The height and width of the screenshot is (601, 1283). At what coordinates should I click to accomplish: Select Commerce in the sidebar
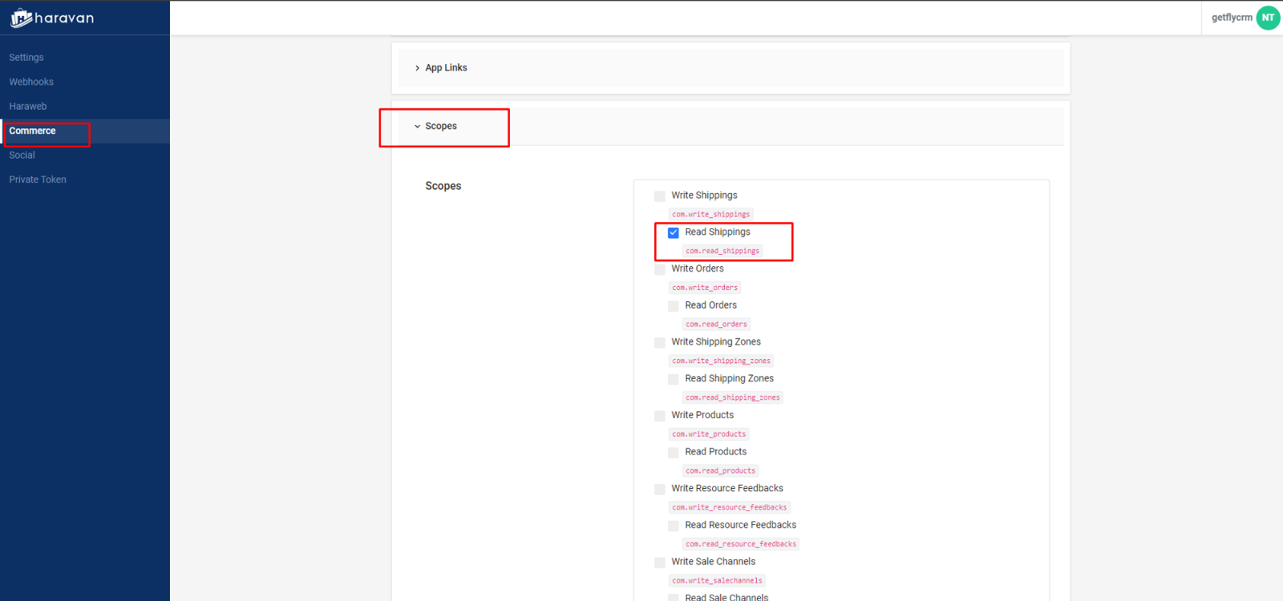coord(33,131)
